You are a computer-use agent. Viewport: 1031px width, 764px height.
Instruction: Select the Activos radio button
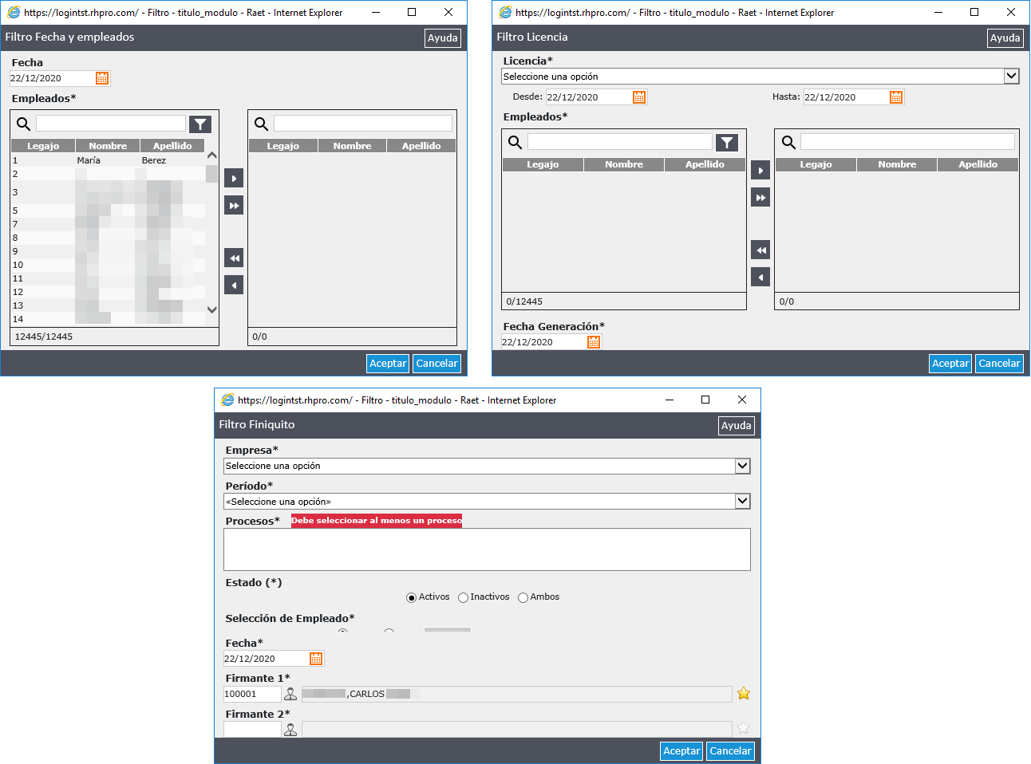click(x=411, y=597)
